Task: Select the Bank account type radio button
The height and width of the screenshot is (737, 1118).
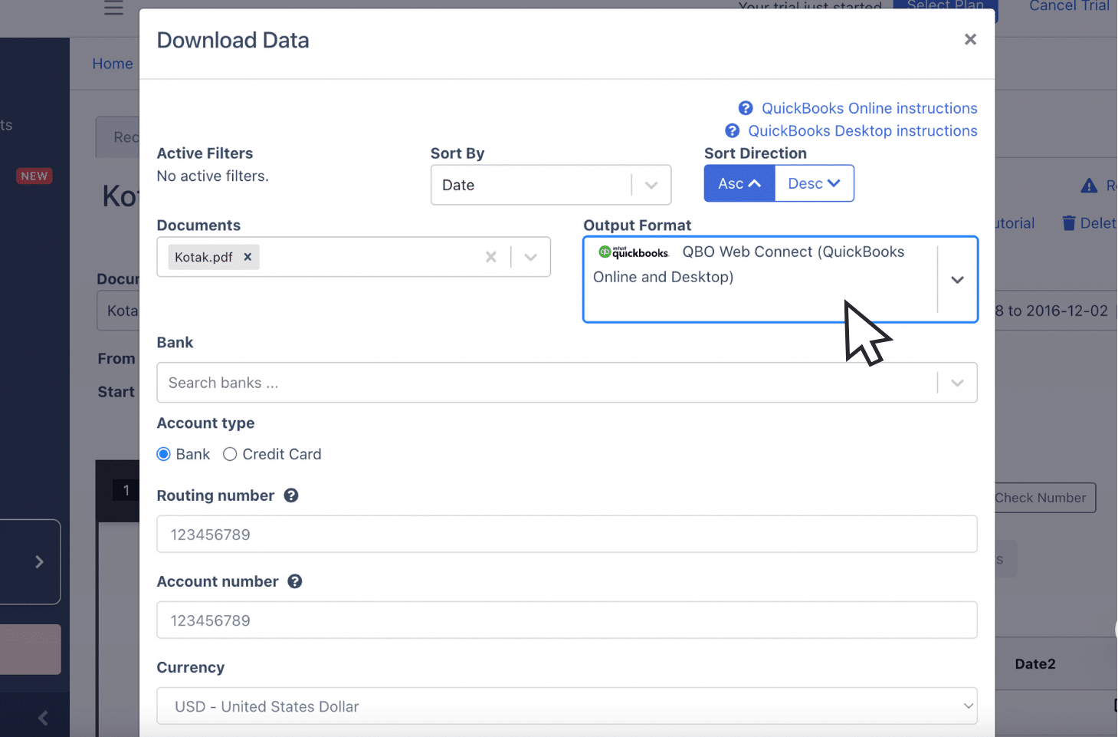Action: point(163,454)
